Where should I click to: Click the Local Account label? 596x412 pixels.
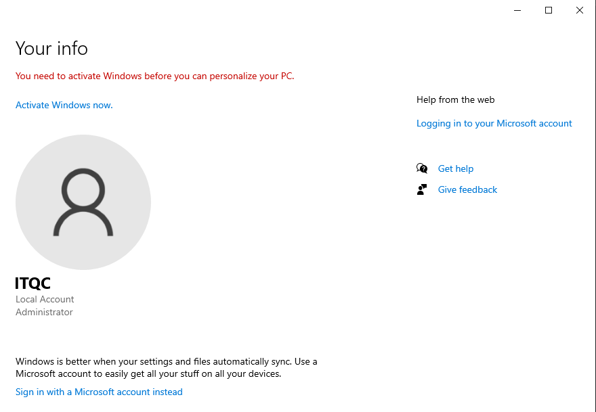[45, 299]
